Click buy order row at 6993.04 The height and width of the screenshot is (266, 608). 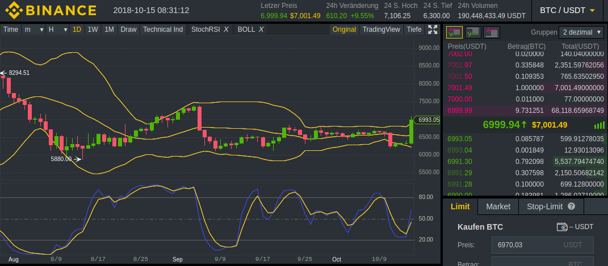(526, 150)
